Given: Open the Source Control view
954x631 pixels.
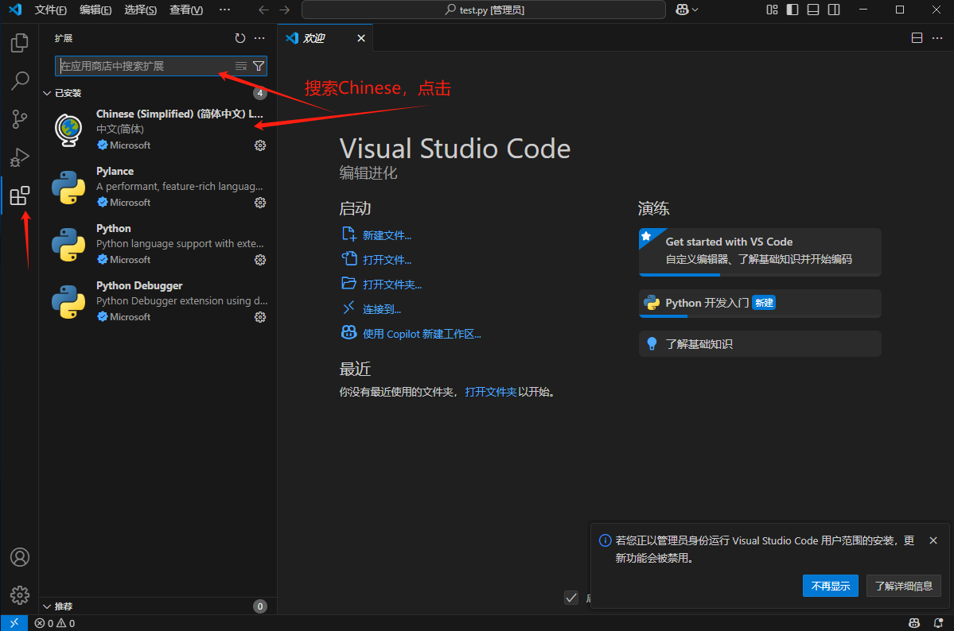Looking at the screenshot, I should point(19,119).
